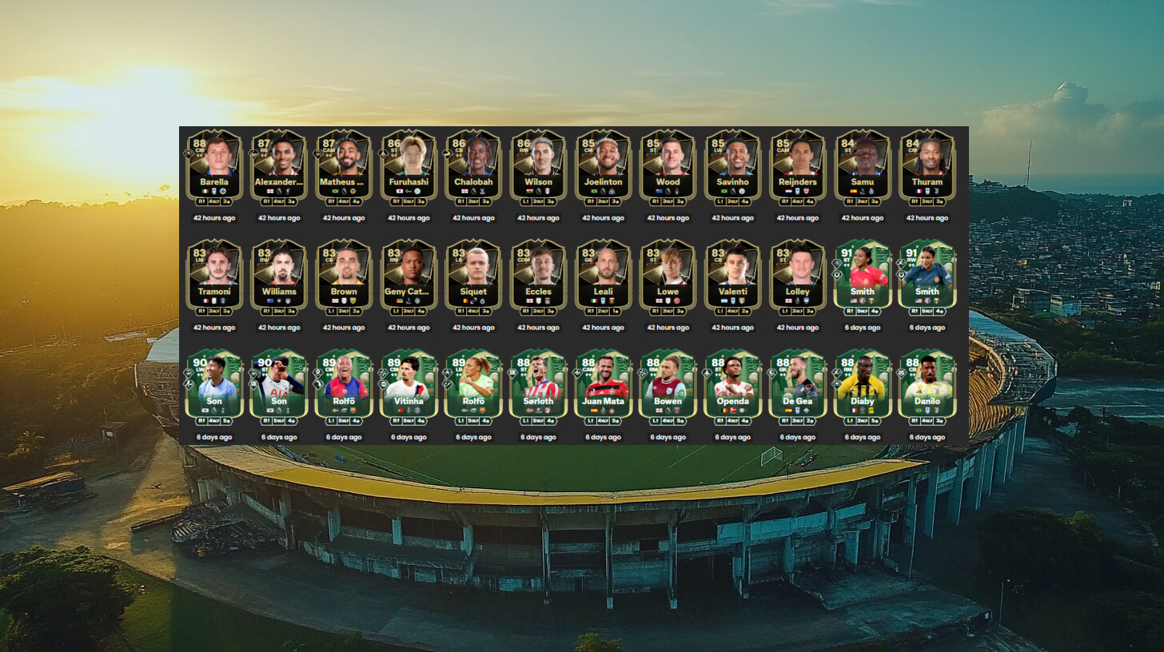Select the Furuhashi player card
1164x652 pixels.
[409, 167]
